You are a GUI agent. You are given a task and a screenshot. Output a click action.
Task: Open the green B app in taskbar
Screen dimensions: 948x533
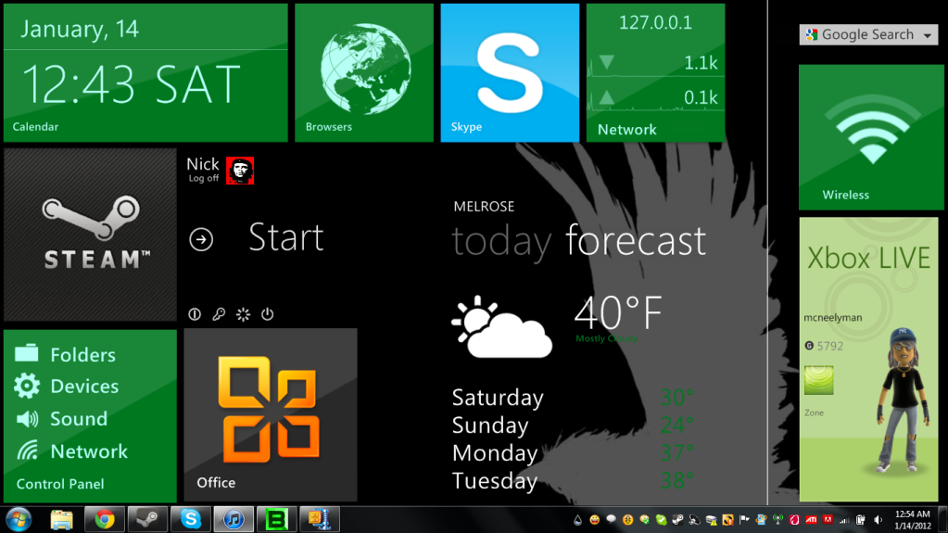[276, 520]
